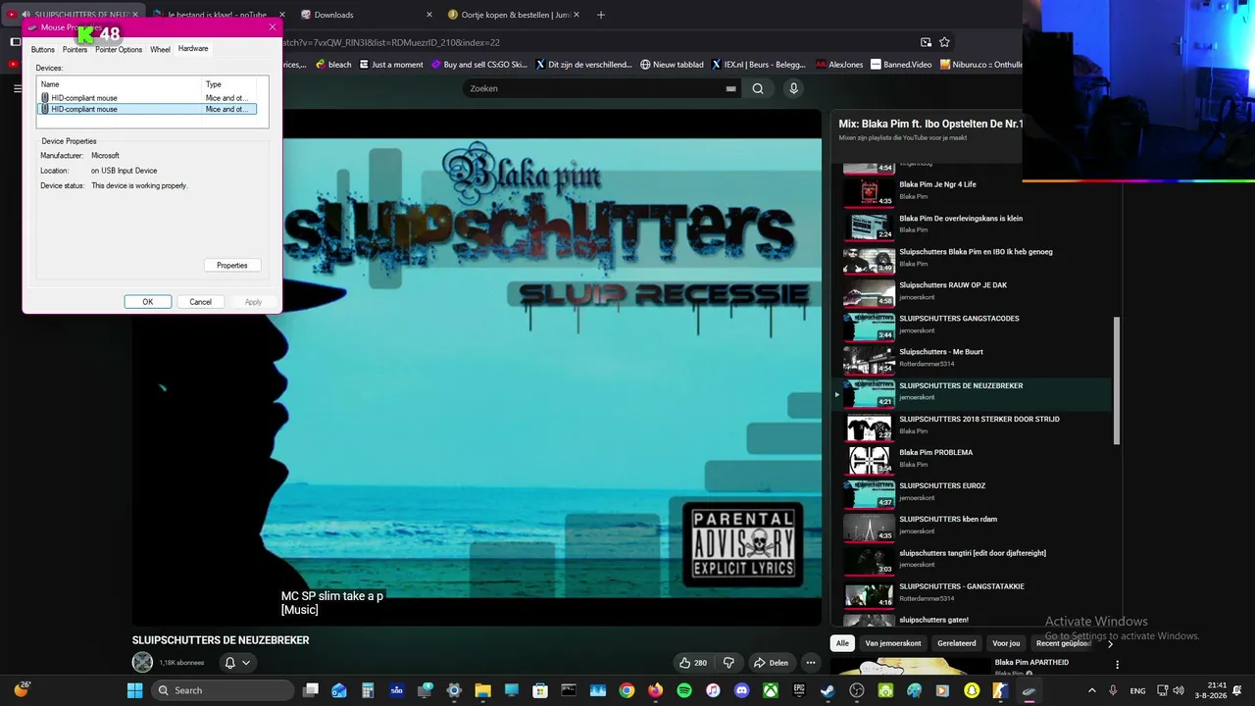Click the Windows Start button
The height and width of the screenshot is (706, 1255).
pos(135,690)
